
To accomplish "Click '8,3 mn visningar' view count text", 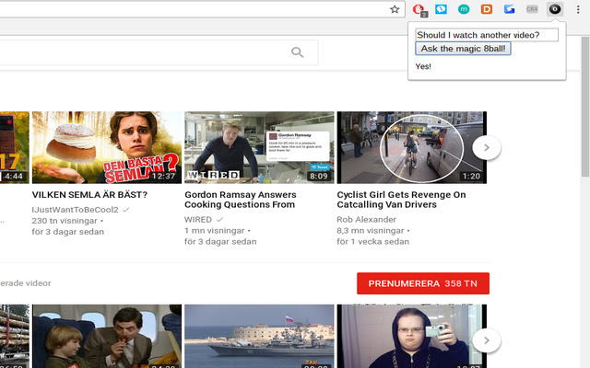I will tap(371, 231).
